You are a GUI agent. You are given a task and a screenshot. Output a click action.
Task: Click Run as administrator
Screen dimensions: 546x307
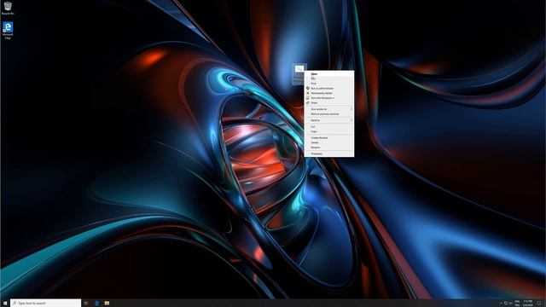click(329, 89)
